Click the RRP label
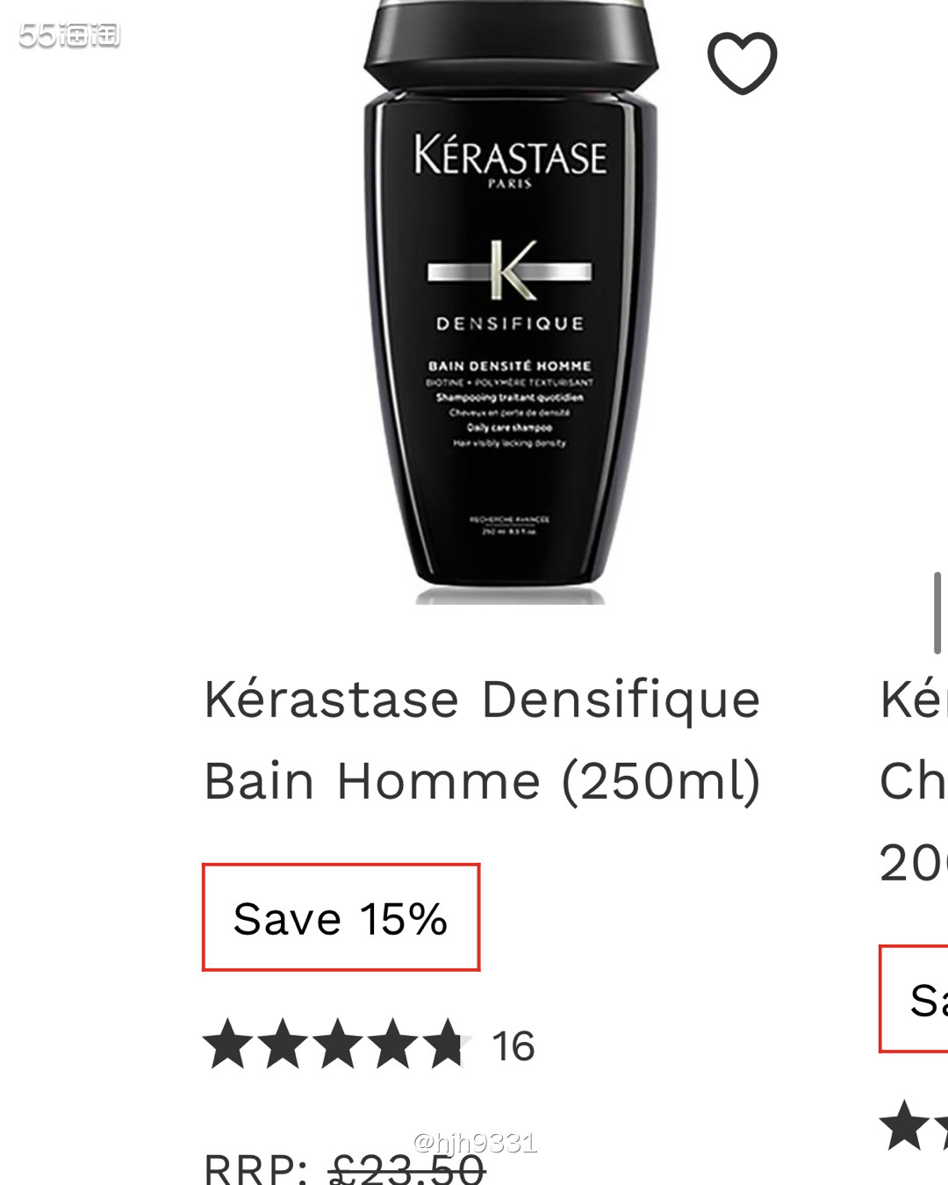948x1185 pixels. click(256, 1168)
